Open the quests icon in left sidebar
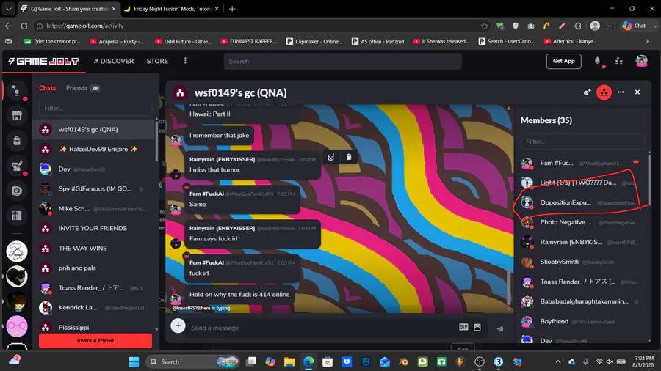This screenshot has height=371, width=661. pyautogui.click(x=16, y=166)
